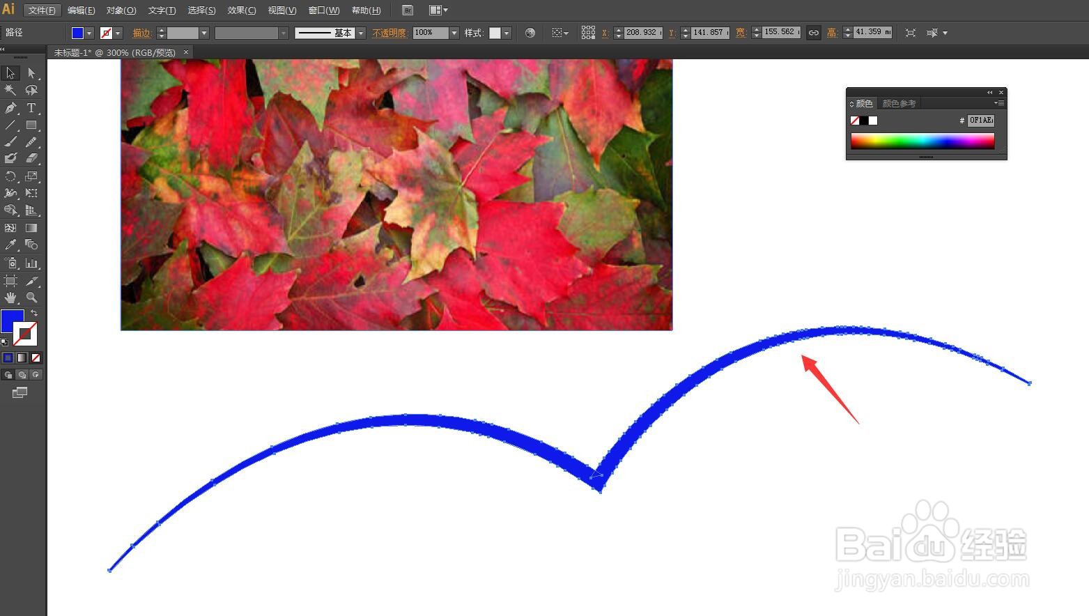Select the Pencil tool

pyautogui.click(x=31, y=142)
